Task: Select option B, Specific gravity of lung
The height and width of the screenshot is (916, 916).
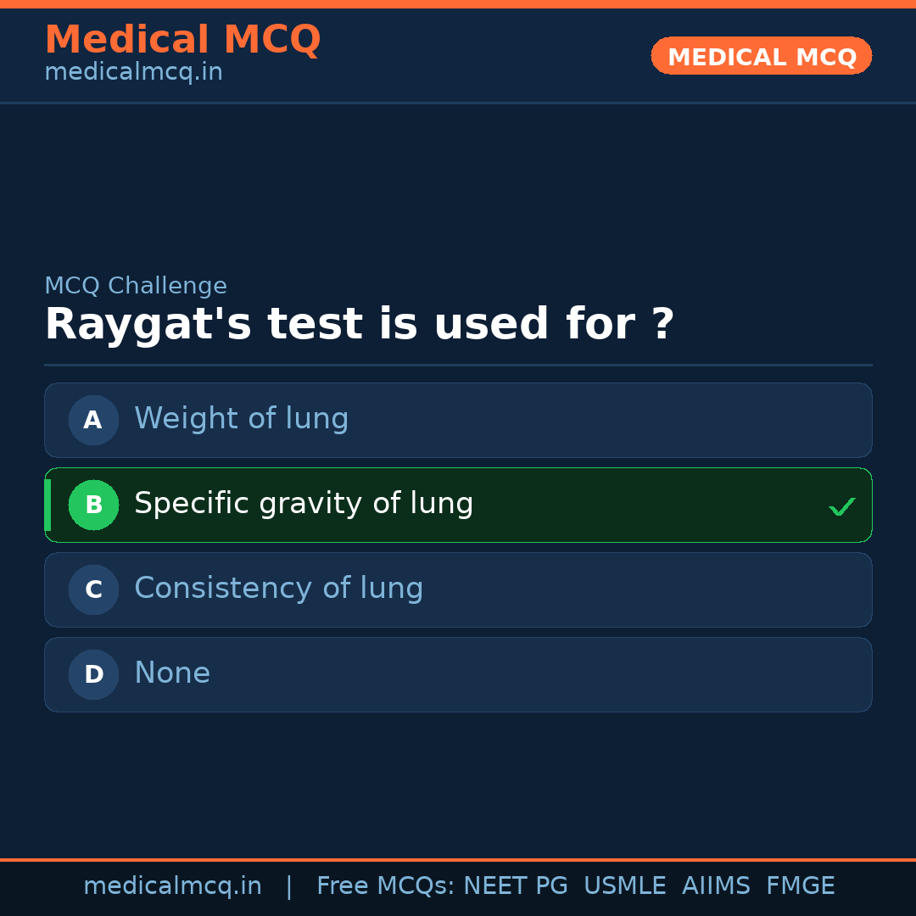Action: (458, 505)
